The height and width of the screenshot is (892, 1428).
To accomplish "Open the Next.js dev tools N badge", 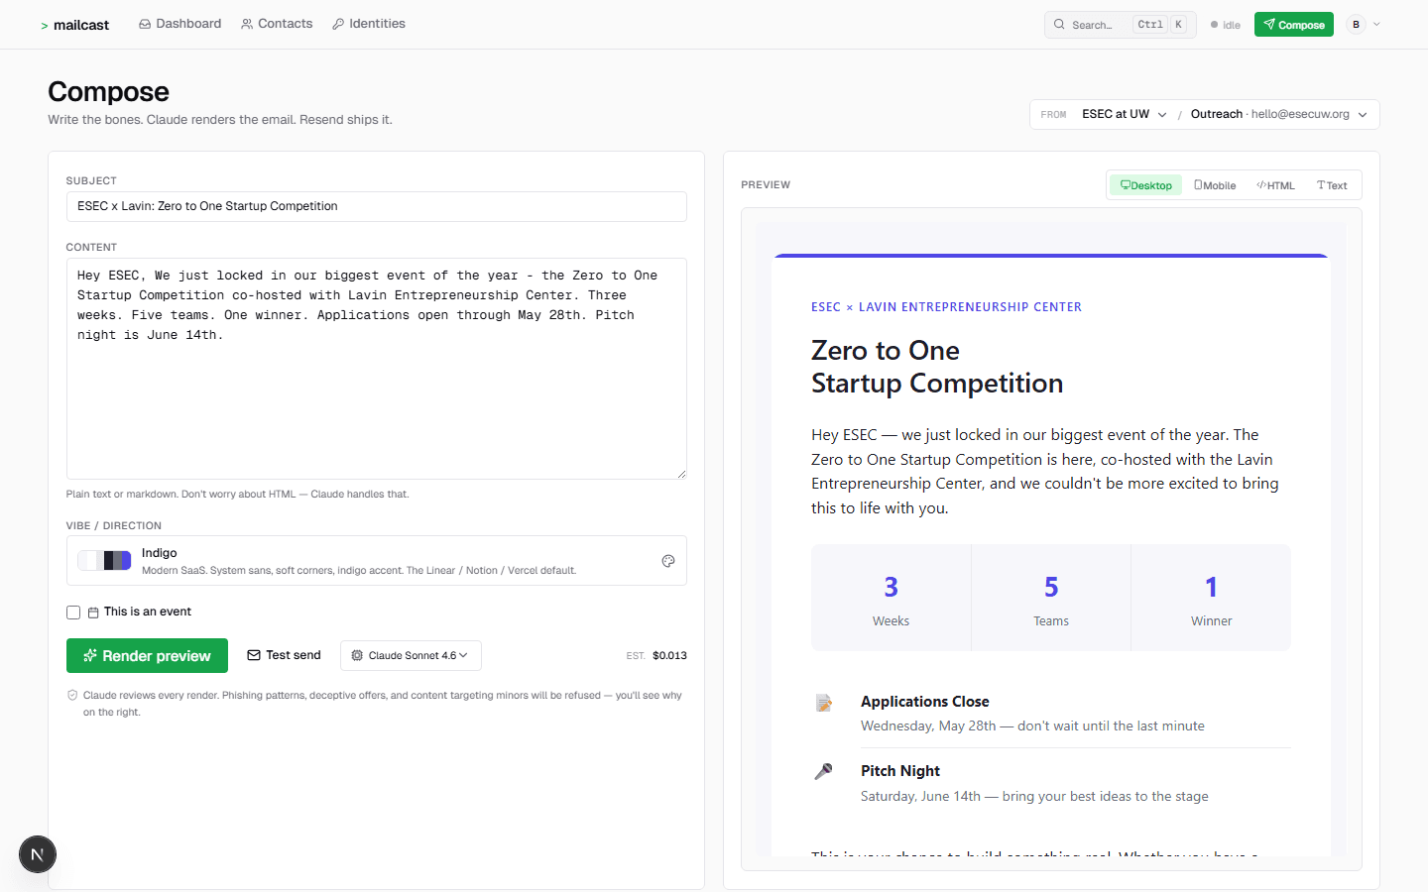I will (38, 854).
